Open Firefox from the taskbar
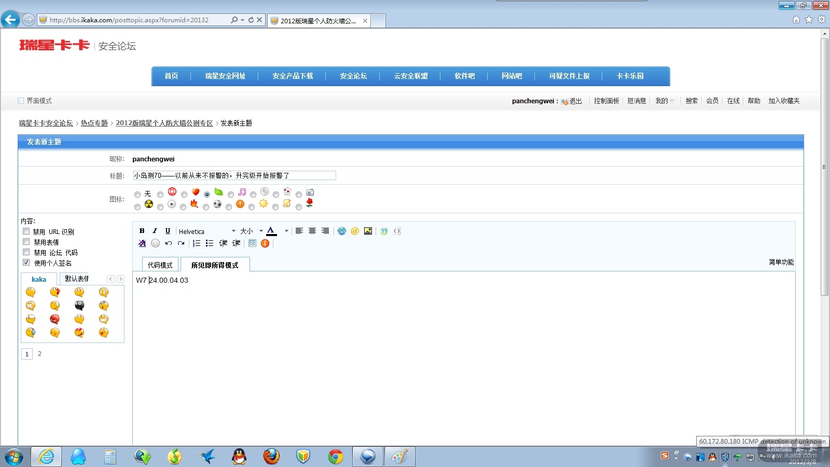Screen dimensions: 830x467 coord(271,457)
